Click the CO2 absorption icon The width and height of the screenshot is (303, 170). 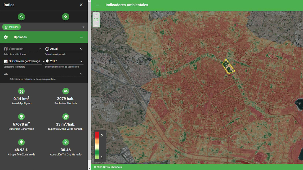coord(66,142)
